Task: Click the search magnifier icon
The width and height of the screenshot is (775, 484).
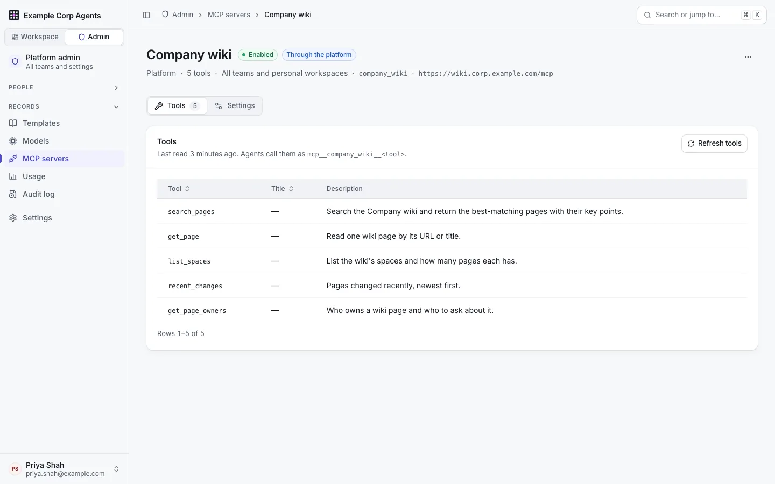Action: (647, 15)
